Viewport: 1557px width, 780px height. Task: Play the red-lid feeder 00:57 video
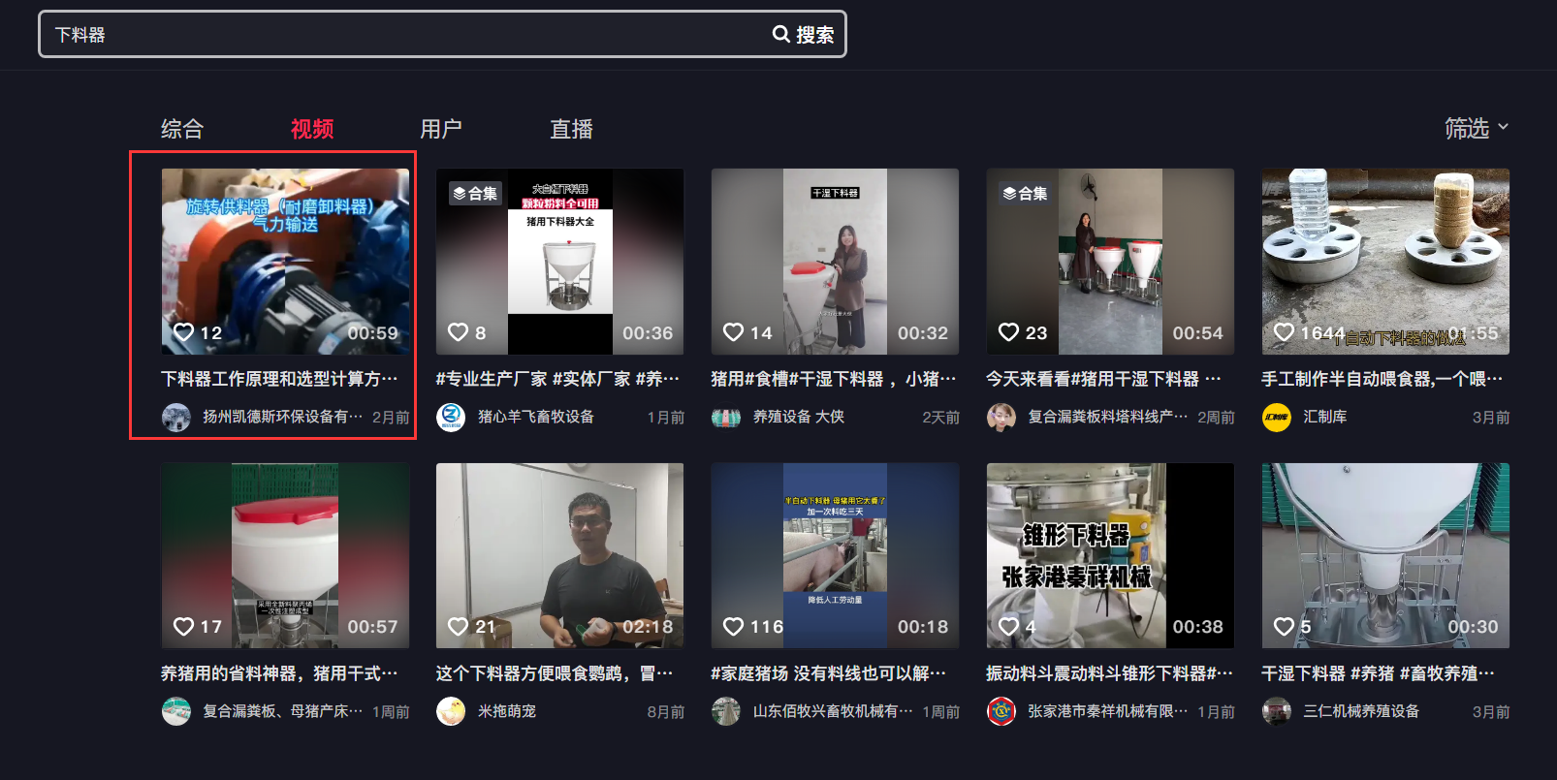point(285,555)
